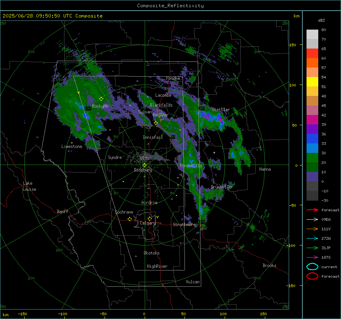Select the Okotoks label
The image size is (341, 319).
pos(152,253)
